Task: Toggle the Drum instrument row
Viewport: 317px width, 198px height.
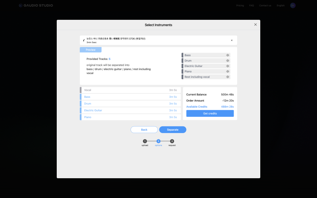Action: pos(131,103)
